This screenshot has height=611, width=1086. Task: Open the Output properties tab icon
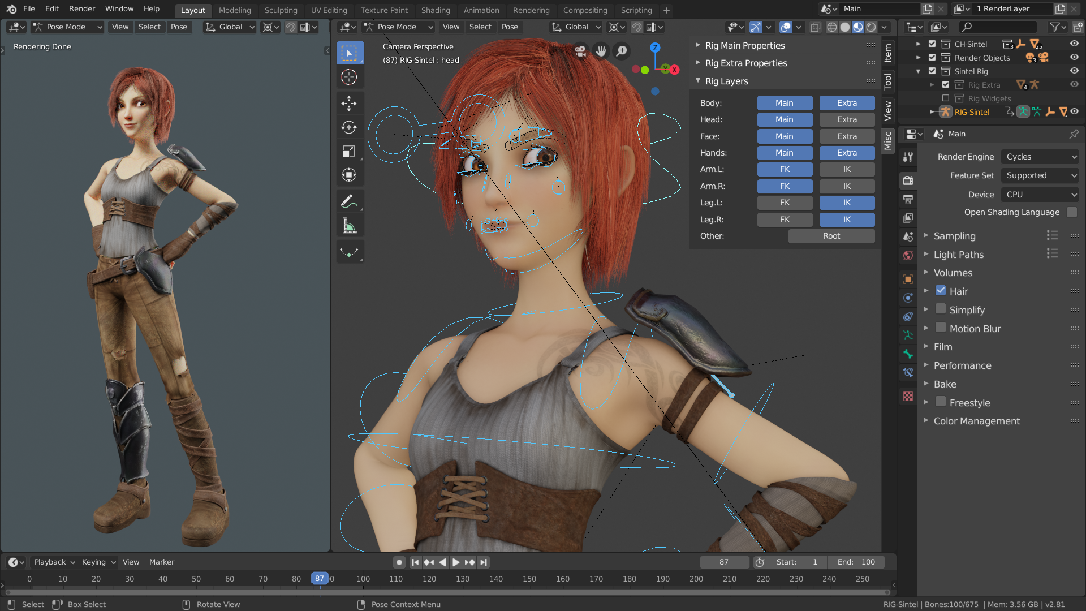pos(908,199)
